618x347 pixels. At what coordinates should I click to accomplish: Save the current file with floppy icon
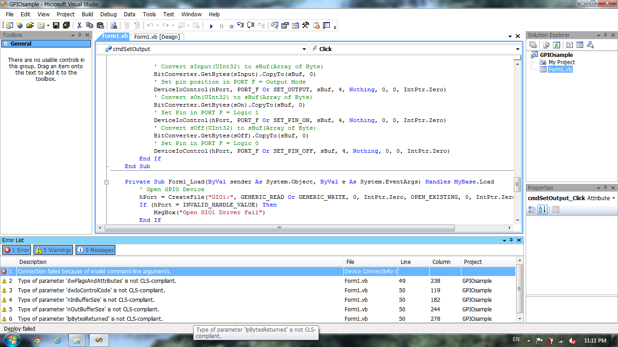(56, 26)
